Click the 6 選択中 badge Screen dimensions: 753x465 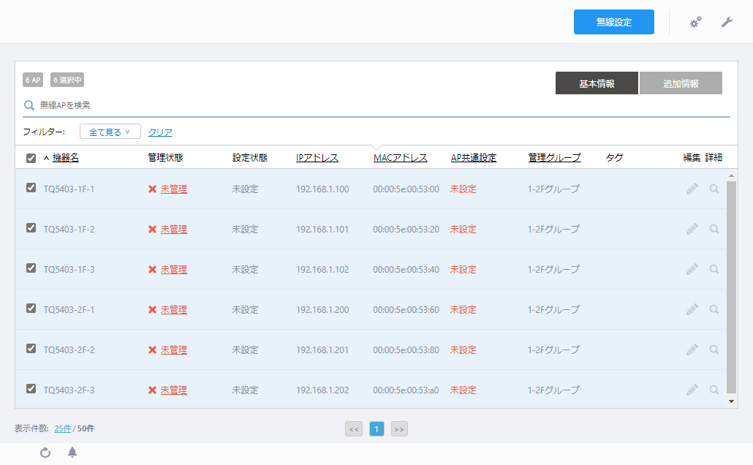click(67, 80)
